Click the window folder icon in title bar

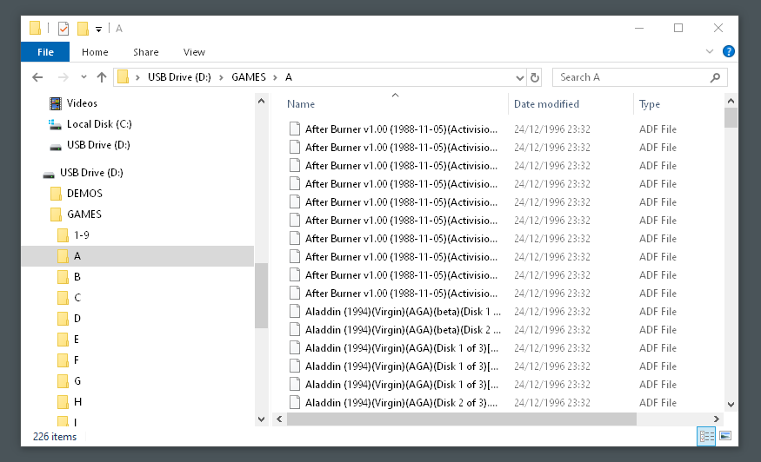click(35, 28)
